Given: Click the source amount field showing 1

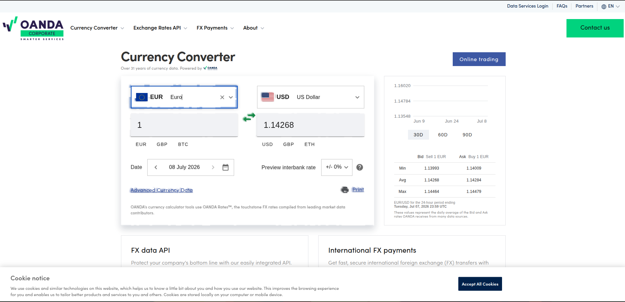Looking at the screenshot, I should (184, 125).
